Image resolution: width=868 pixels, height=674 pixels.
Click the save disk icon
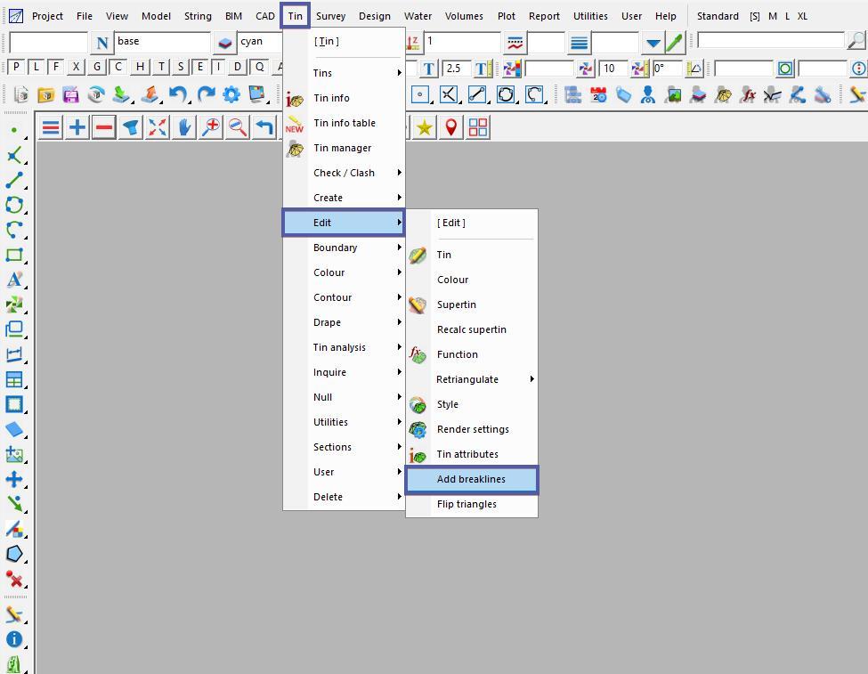click(70, 95)
